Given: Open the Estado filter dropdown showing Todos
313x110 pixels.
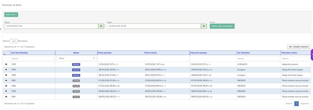Looking at the screenshot, I should (x=76, y=58).
